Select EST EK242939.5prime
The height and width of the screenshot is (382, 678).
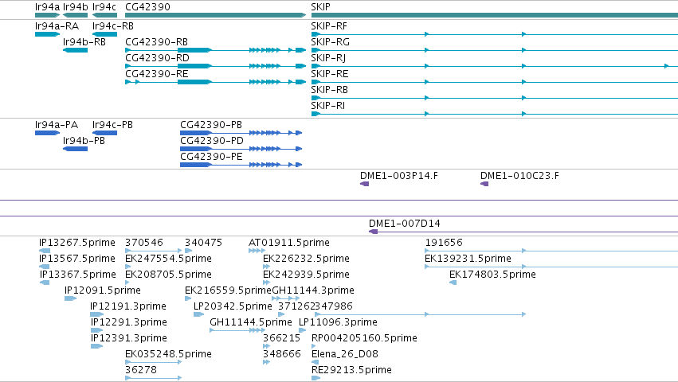pyautogui.click(x=306, y=275)
